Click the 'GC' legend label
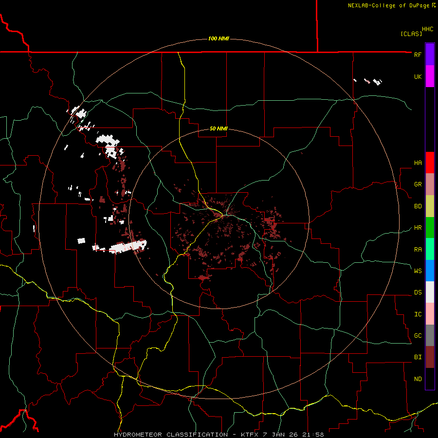This screenshot has width=438, height=438. 418,335
